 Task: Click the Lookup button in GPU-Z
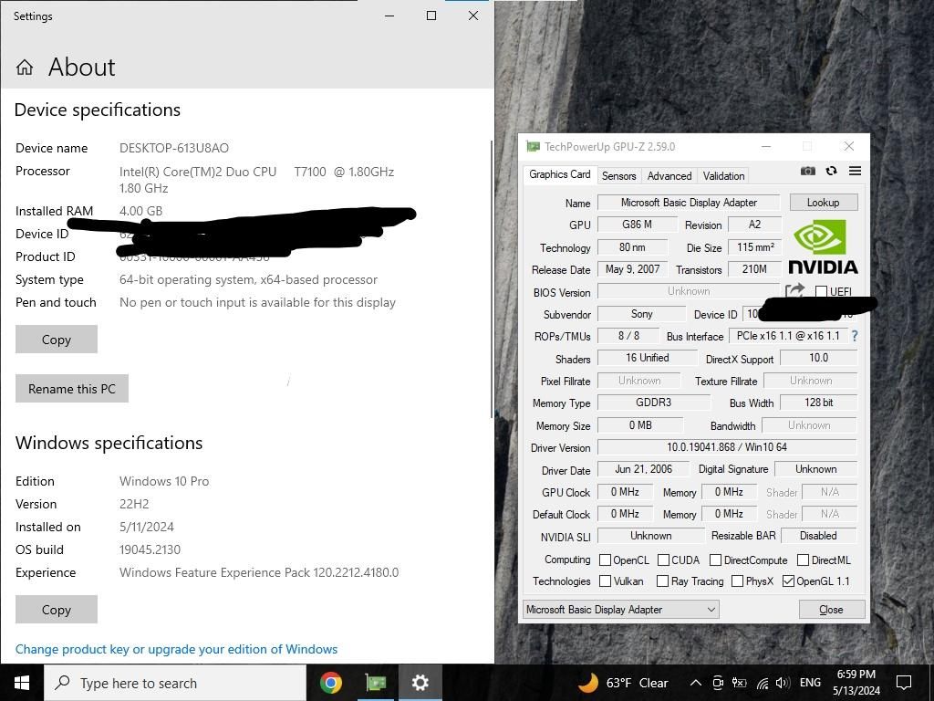click(824, 203)
